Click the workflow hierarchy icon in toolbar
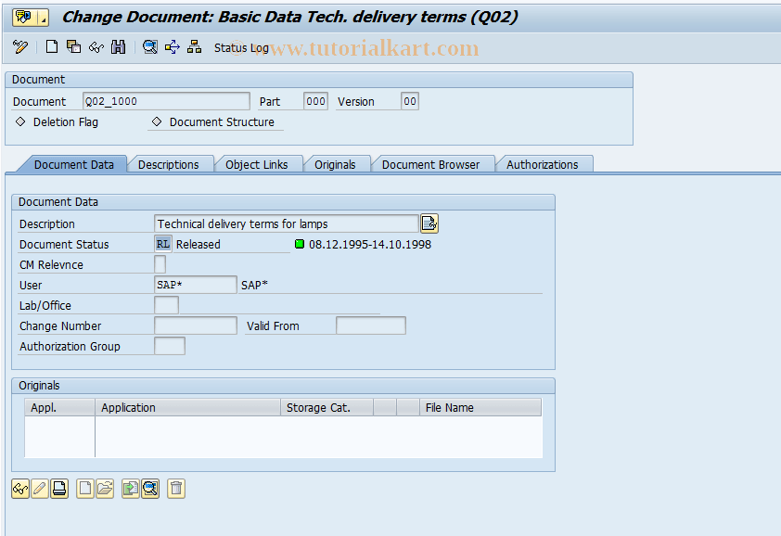 pyautogui.click(x=195, y=45)
